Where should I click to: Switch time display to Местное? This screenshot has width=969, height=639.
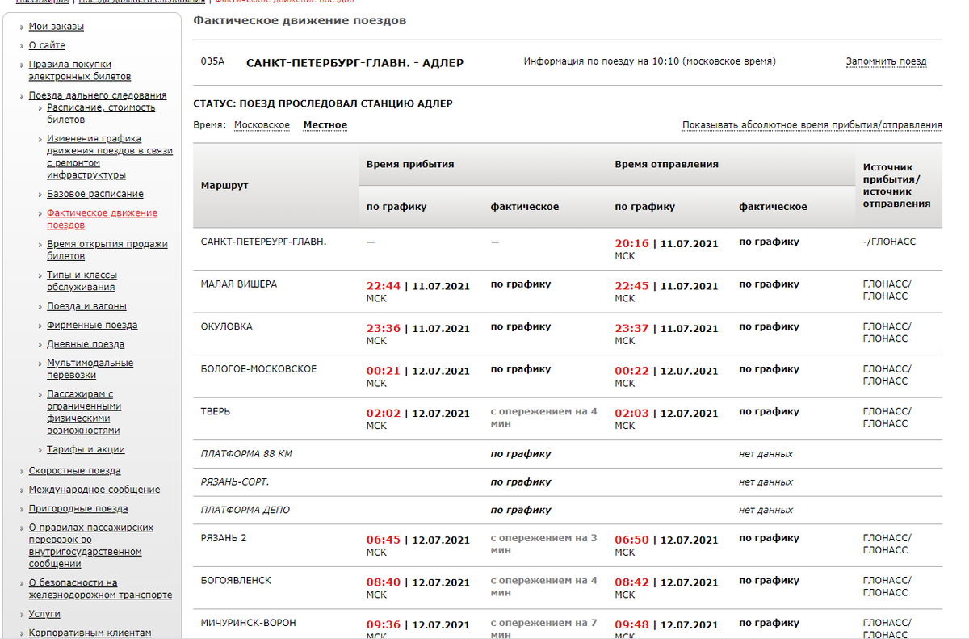coord(325,125)
